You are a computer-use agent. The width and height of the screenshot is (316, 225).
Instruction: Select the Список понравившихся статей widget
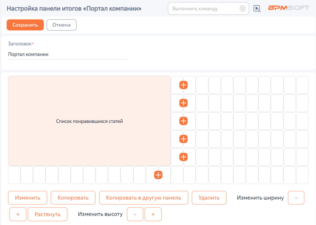click(89, 121)
